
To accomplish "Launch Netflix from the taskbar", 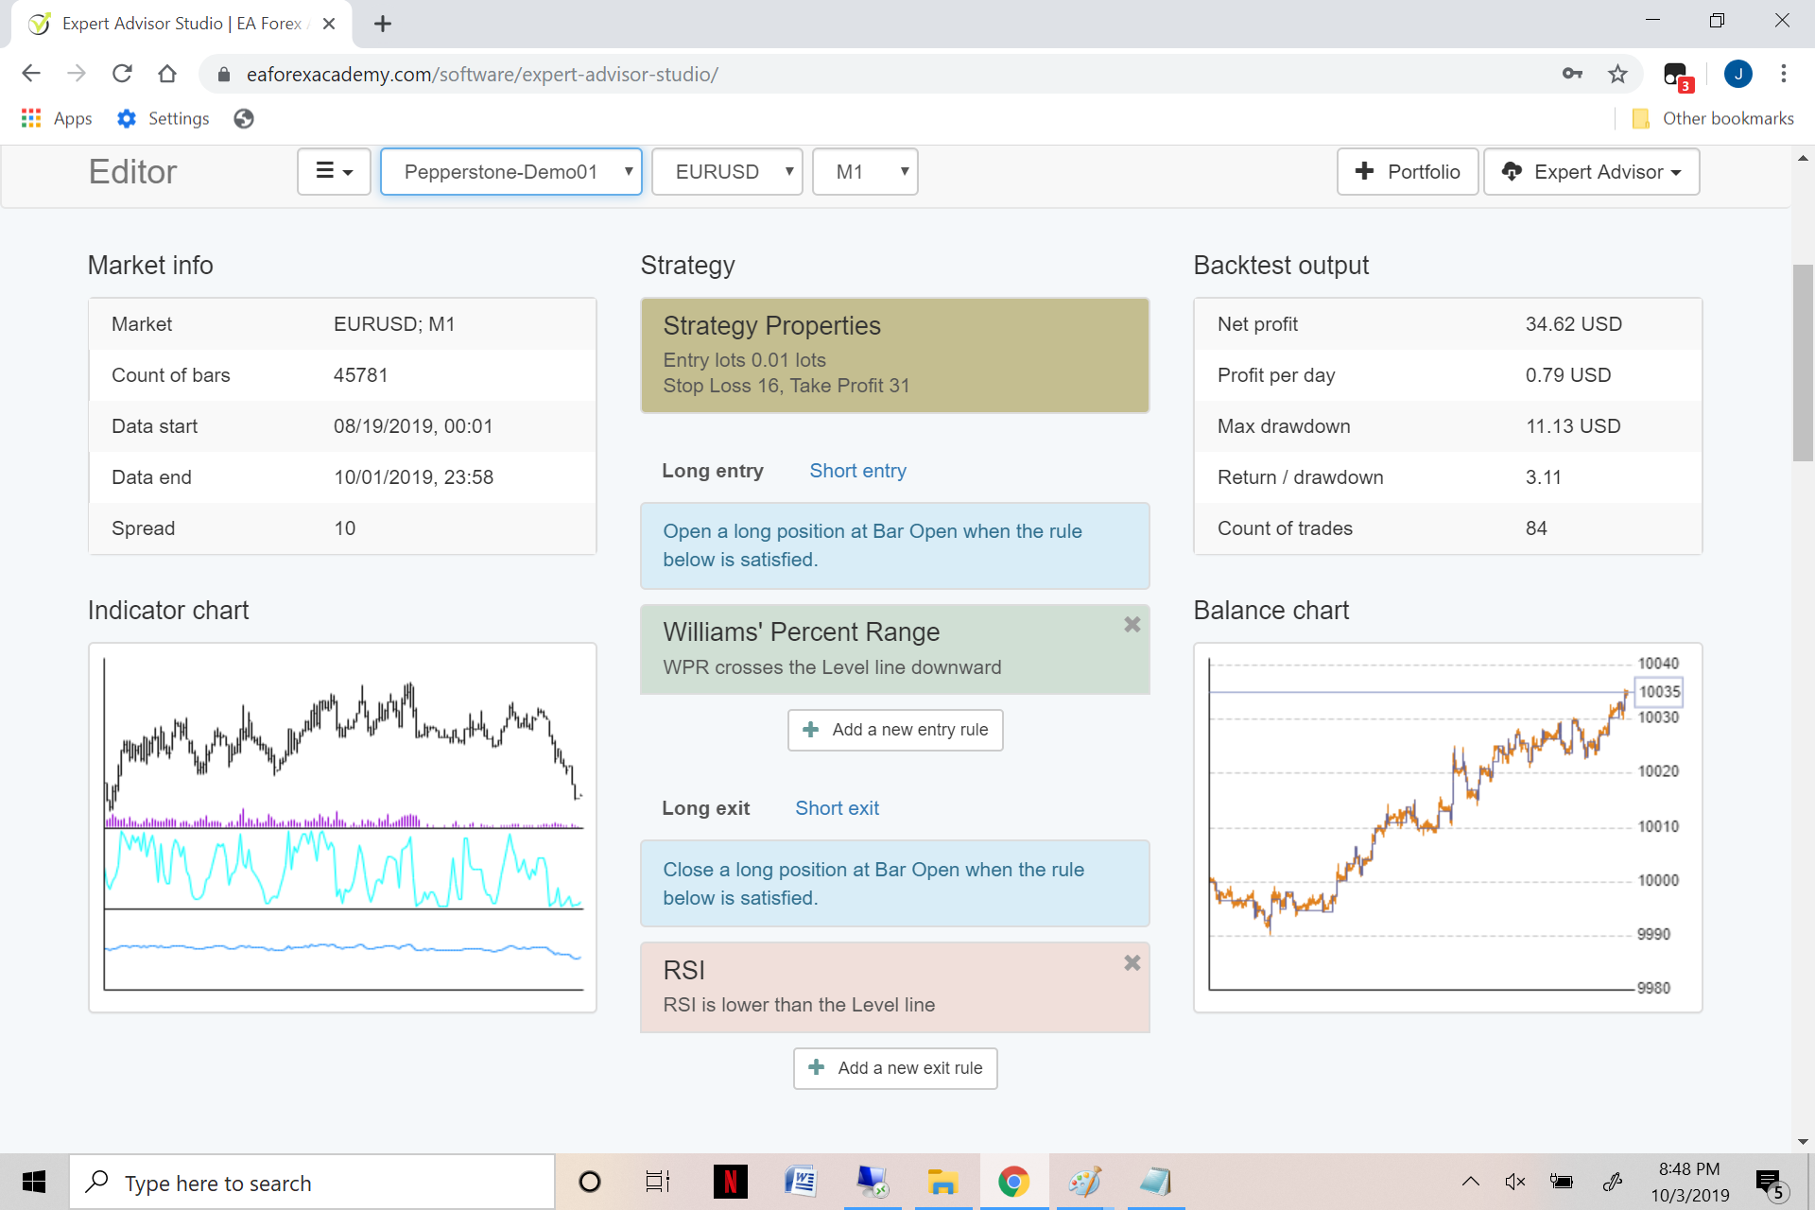I will tap(730, 1182).
